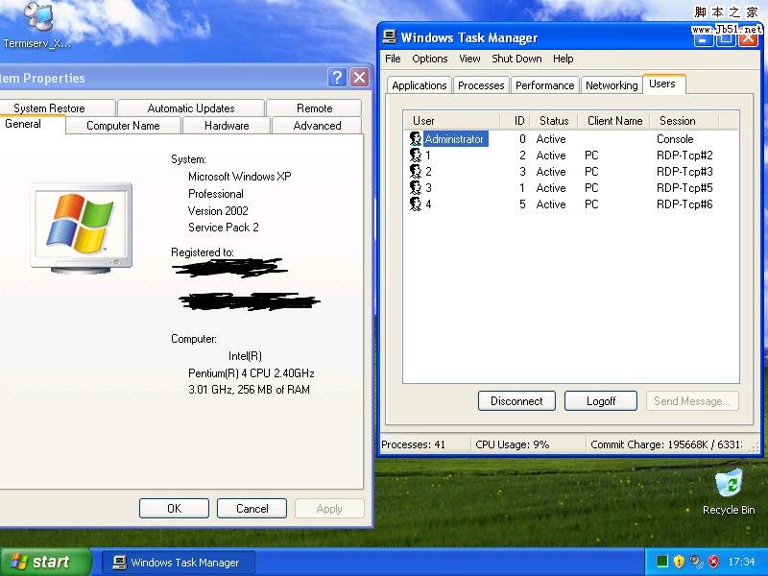Click the green CPU usage tray icon

(x=662, y=562)
